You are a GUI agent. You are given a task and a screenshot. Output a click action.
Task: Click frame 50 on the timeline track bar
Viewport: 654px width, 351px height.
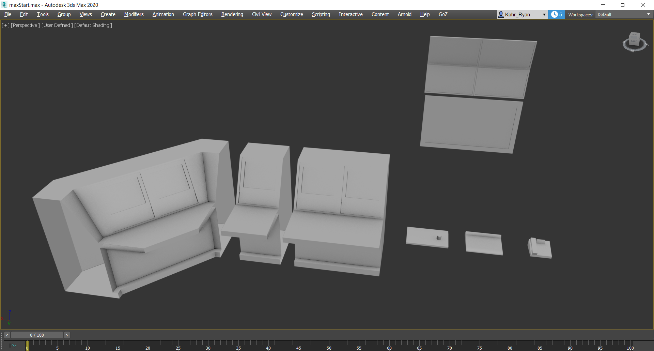tap(329, 345)
